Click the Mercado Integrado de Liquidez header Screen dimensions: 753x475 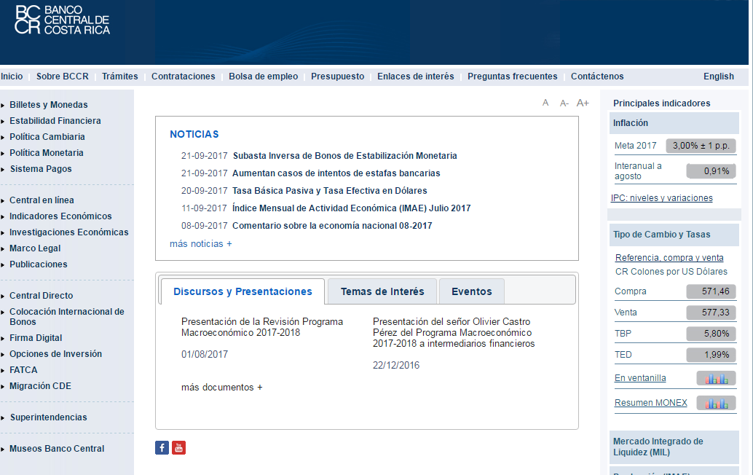coord(658,447)
